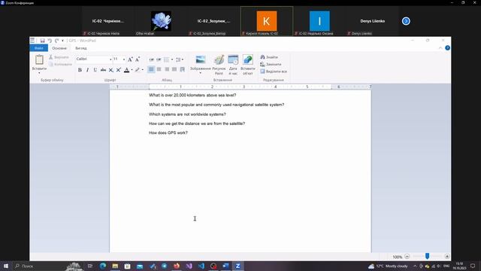Screen dimensions: 481x271
Task: Click the zoom out minus button
Action: pos(407,256)
